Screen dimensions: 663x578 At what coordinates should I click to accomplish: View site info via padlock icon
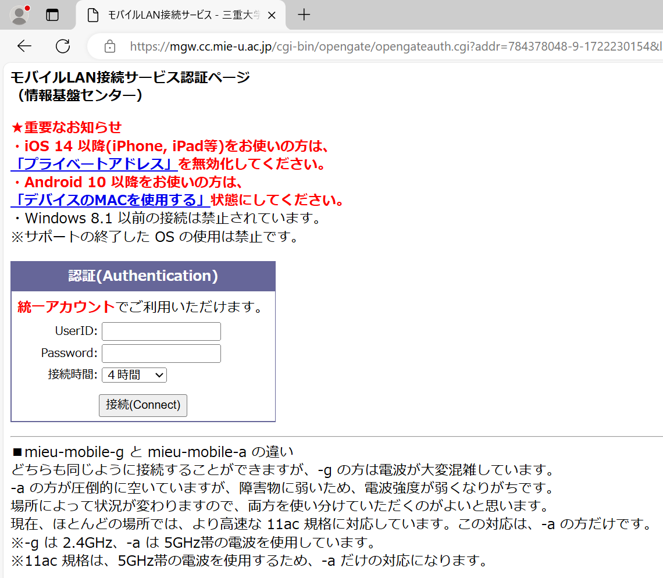tap(110, 46)
